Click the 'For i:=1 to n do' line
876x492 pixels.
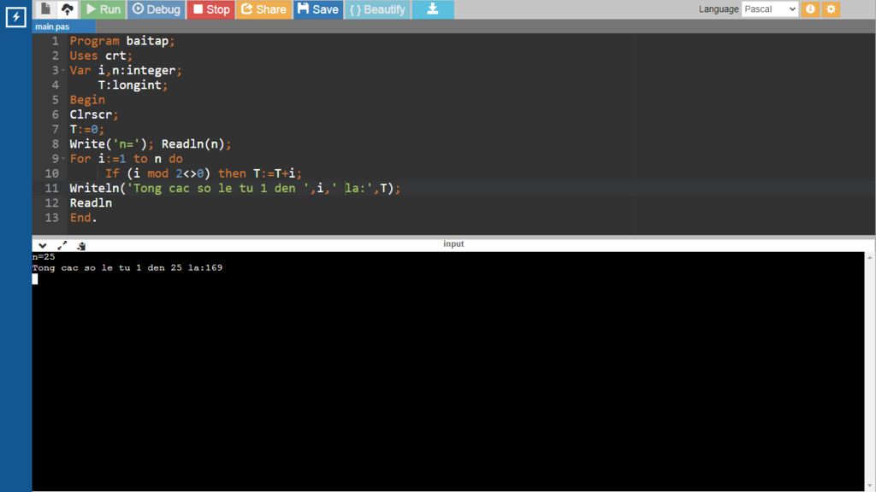pos(127,158)
